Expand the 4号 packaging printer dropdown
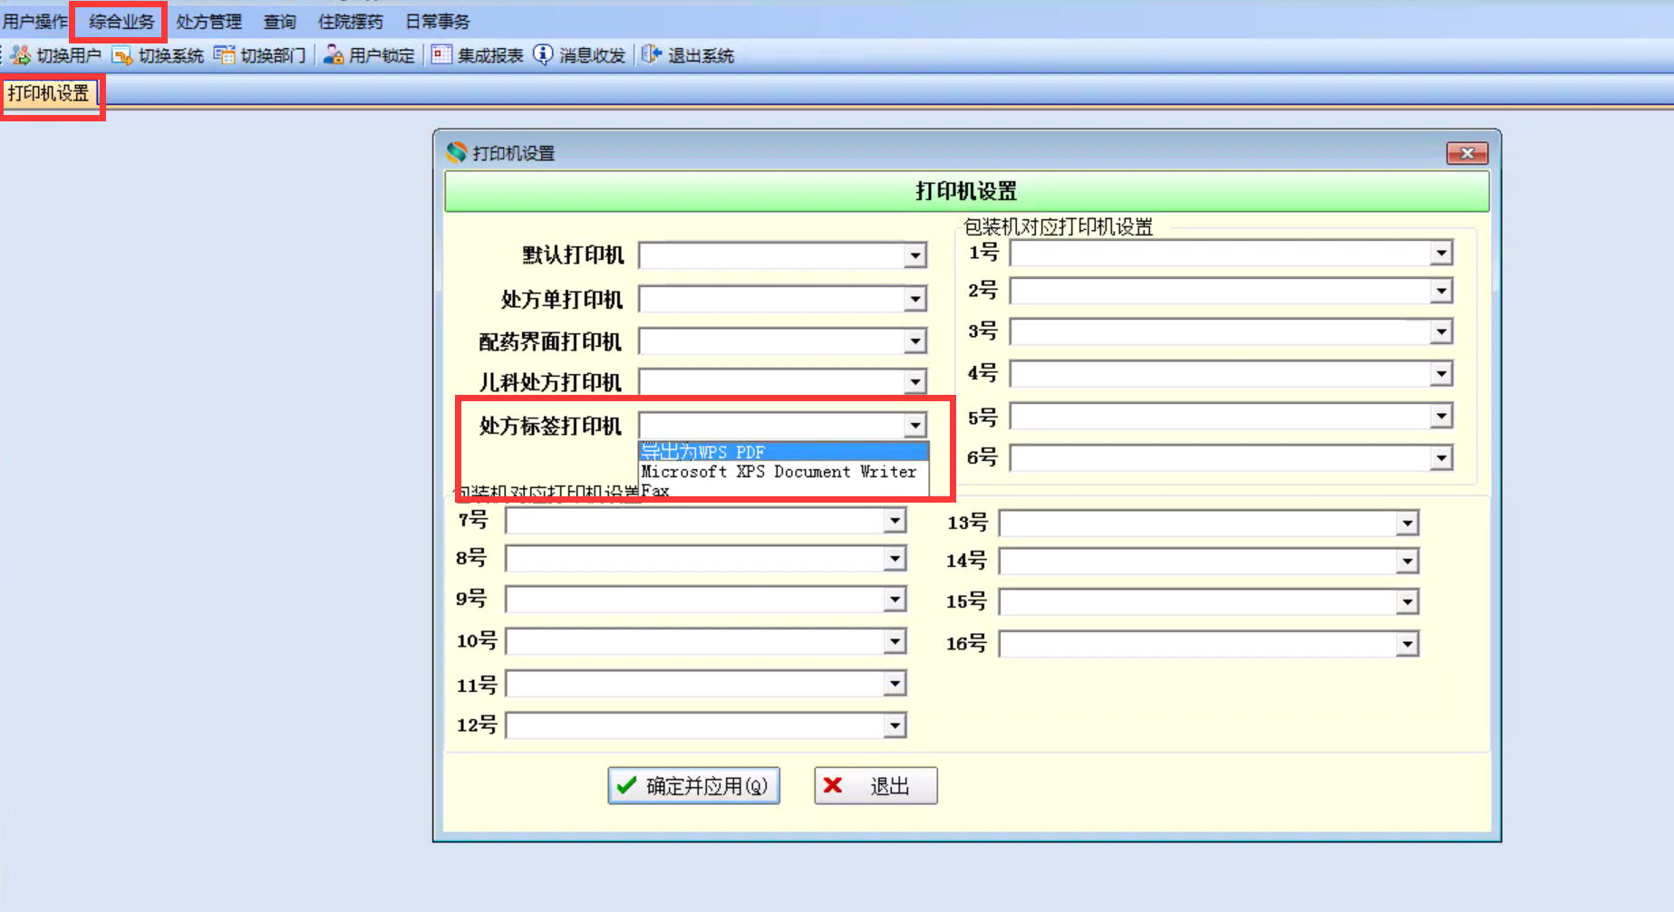 pos(1441,374)
